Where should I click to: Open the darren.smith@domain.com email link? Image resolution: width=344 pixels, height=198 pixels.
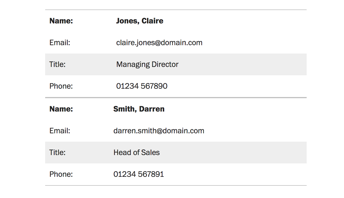(x=159, y=131)
